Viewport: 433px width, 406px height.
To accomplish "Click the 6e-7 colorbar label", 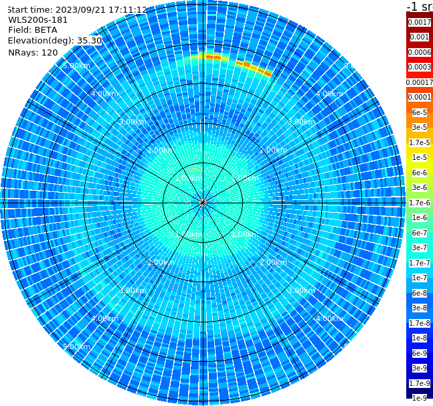I will [x=420, y=233].
